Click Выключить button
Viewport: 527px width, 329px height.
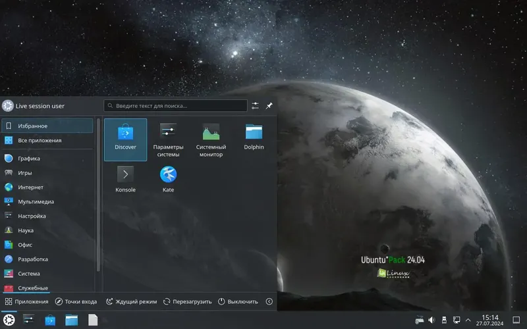click(x=238, y=301)
